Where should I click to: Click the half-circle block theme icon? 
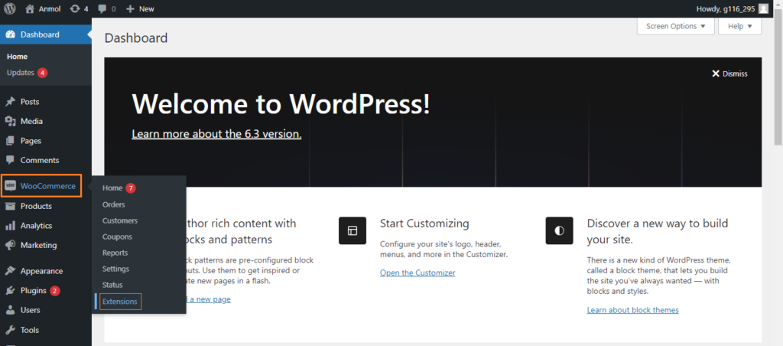click(x=559, y=230)
